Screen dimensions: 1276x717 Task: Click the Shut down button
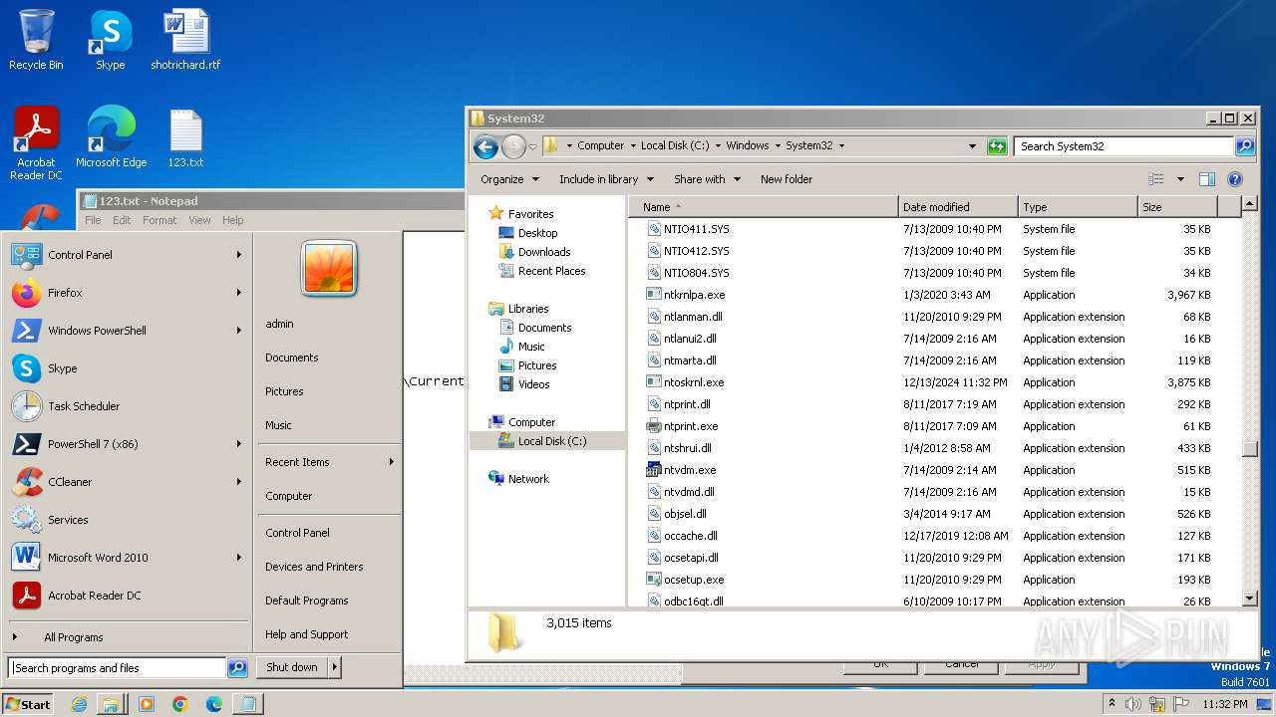coord(292,667)
